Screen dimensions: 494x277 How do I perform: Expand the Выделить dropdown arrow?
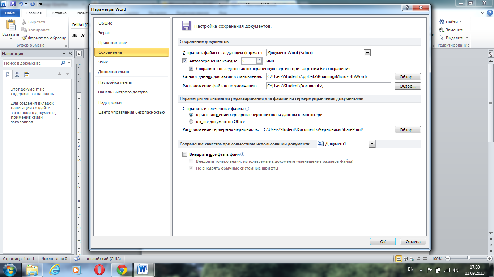(467, 38)
